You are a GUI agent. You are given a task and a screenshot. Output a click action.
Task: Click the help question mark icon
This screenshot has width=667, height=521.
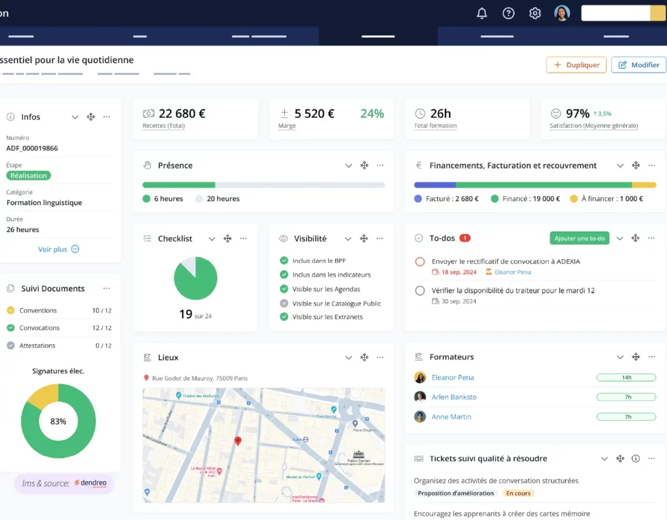click(x=509, y=13)
